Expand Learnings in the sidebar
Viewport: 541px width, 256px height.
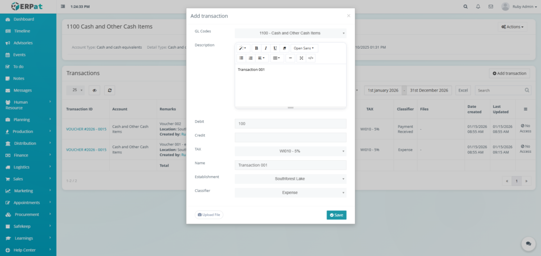[x=29, y=239]
